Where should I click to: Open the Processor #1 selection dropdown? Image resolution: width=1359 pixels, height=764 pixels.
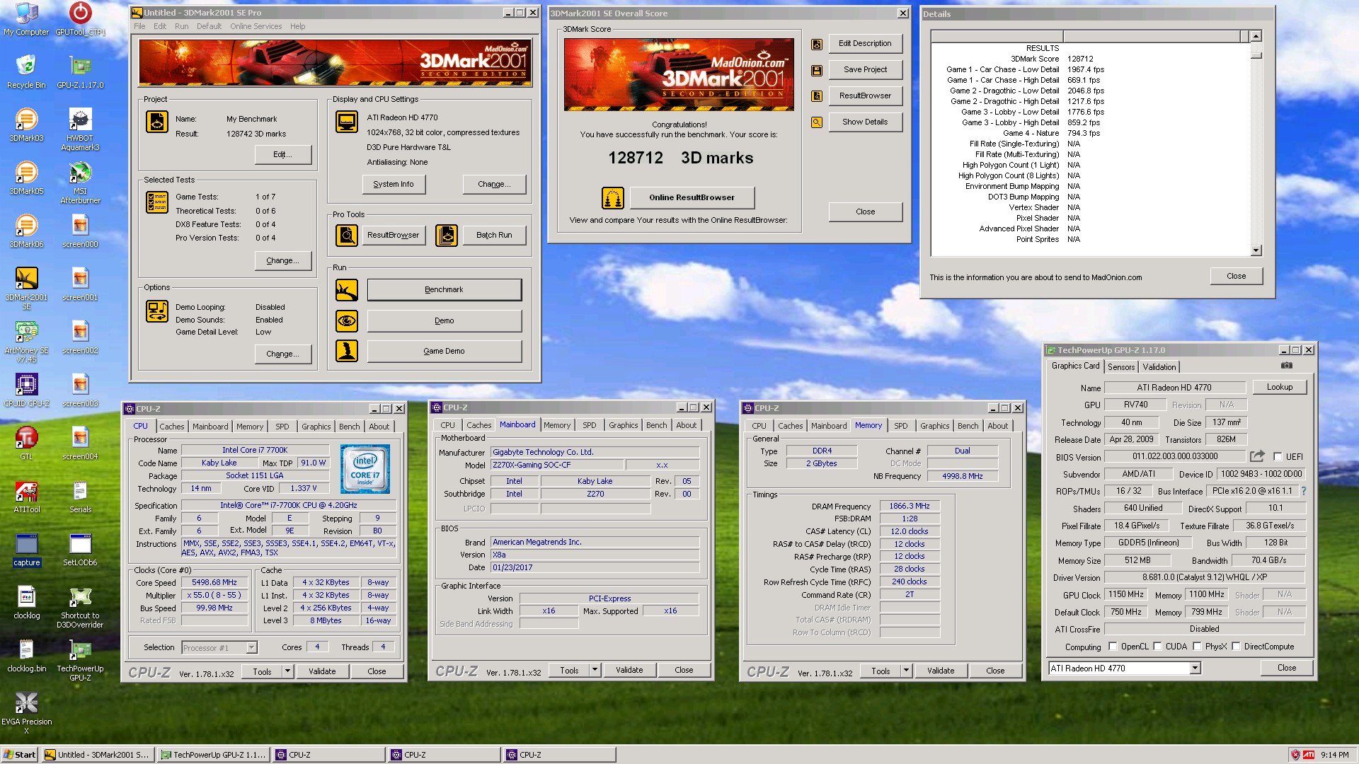[x=251, y=647]
